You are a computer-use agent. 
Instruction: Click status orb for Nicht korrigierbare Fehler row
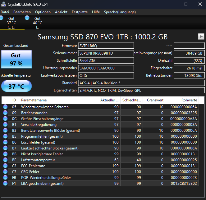(5, 154)
